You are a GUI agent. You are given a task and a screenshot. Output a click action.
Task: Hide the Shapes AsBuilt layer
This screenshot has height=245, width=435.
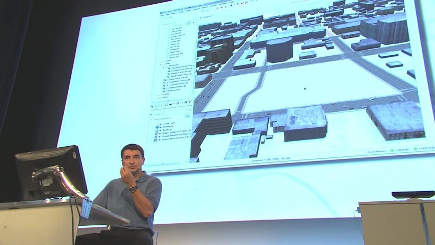pos(159,137)
